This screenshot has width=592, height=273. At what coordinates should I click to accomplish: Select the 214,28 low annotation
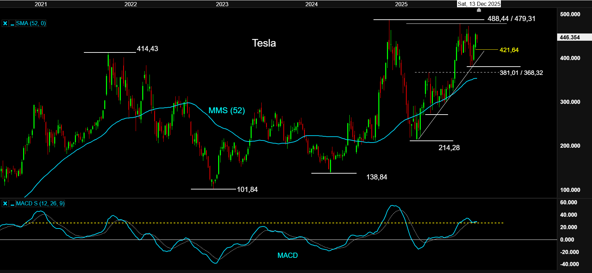click(449, 148)
